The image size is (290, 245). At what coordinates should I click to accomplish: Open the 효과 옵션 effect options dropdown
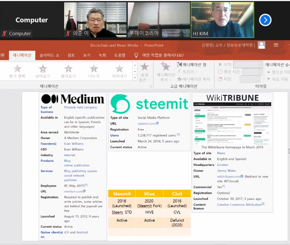click(x=144, y=72)
